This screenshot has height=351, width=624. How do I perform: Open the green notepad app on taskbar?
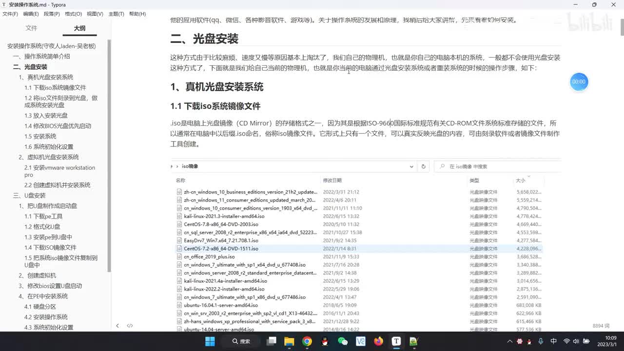click(414, 341)
